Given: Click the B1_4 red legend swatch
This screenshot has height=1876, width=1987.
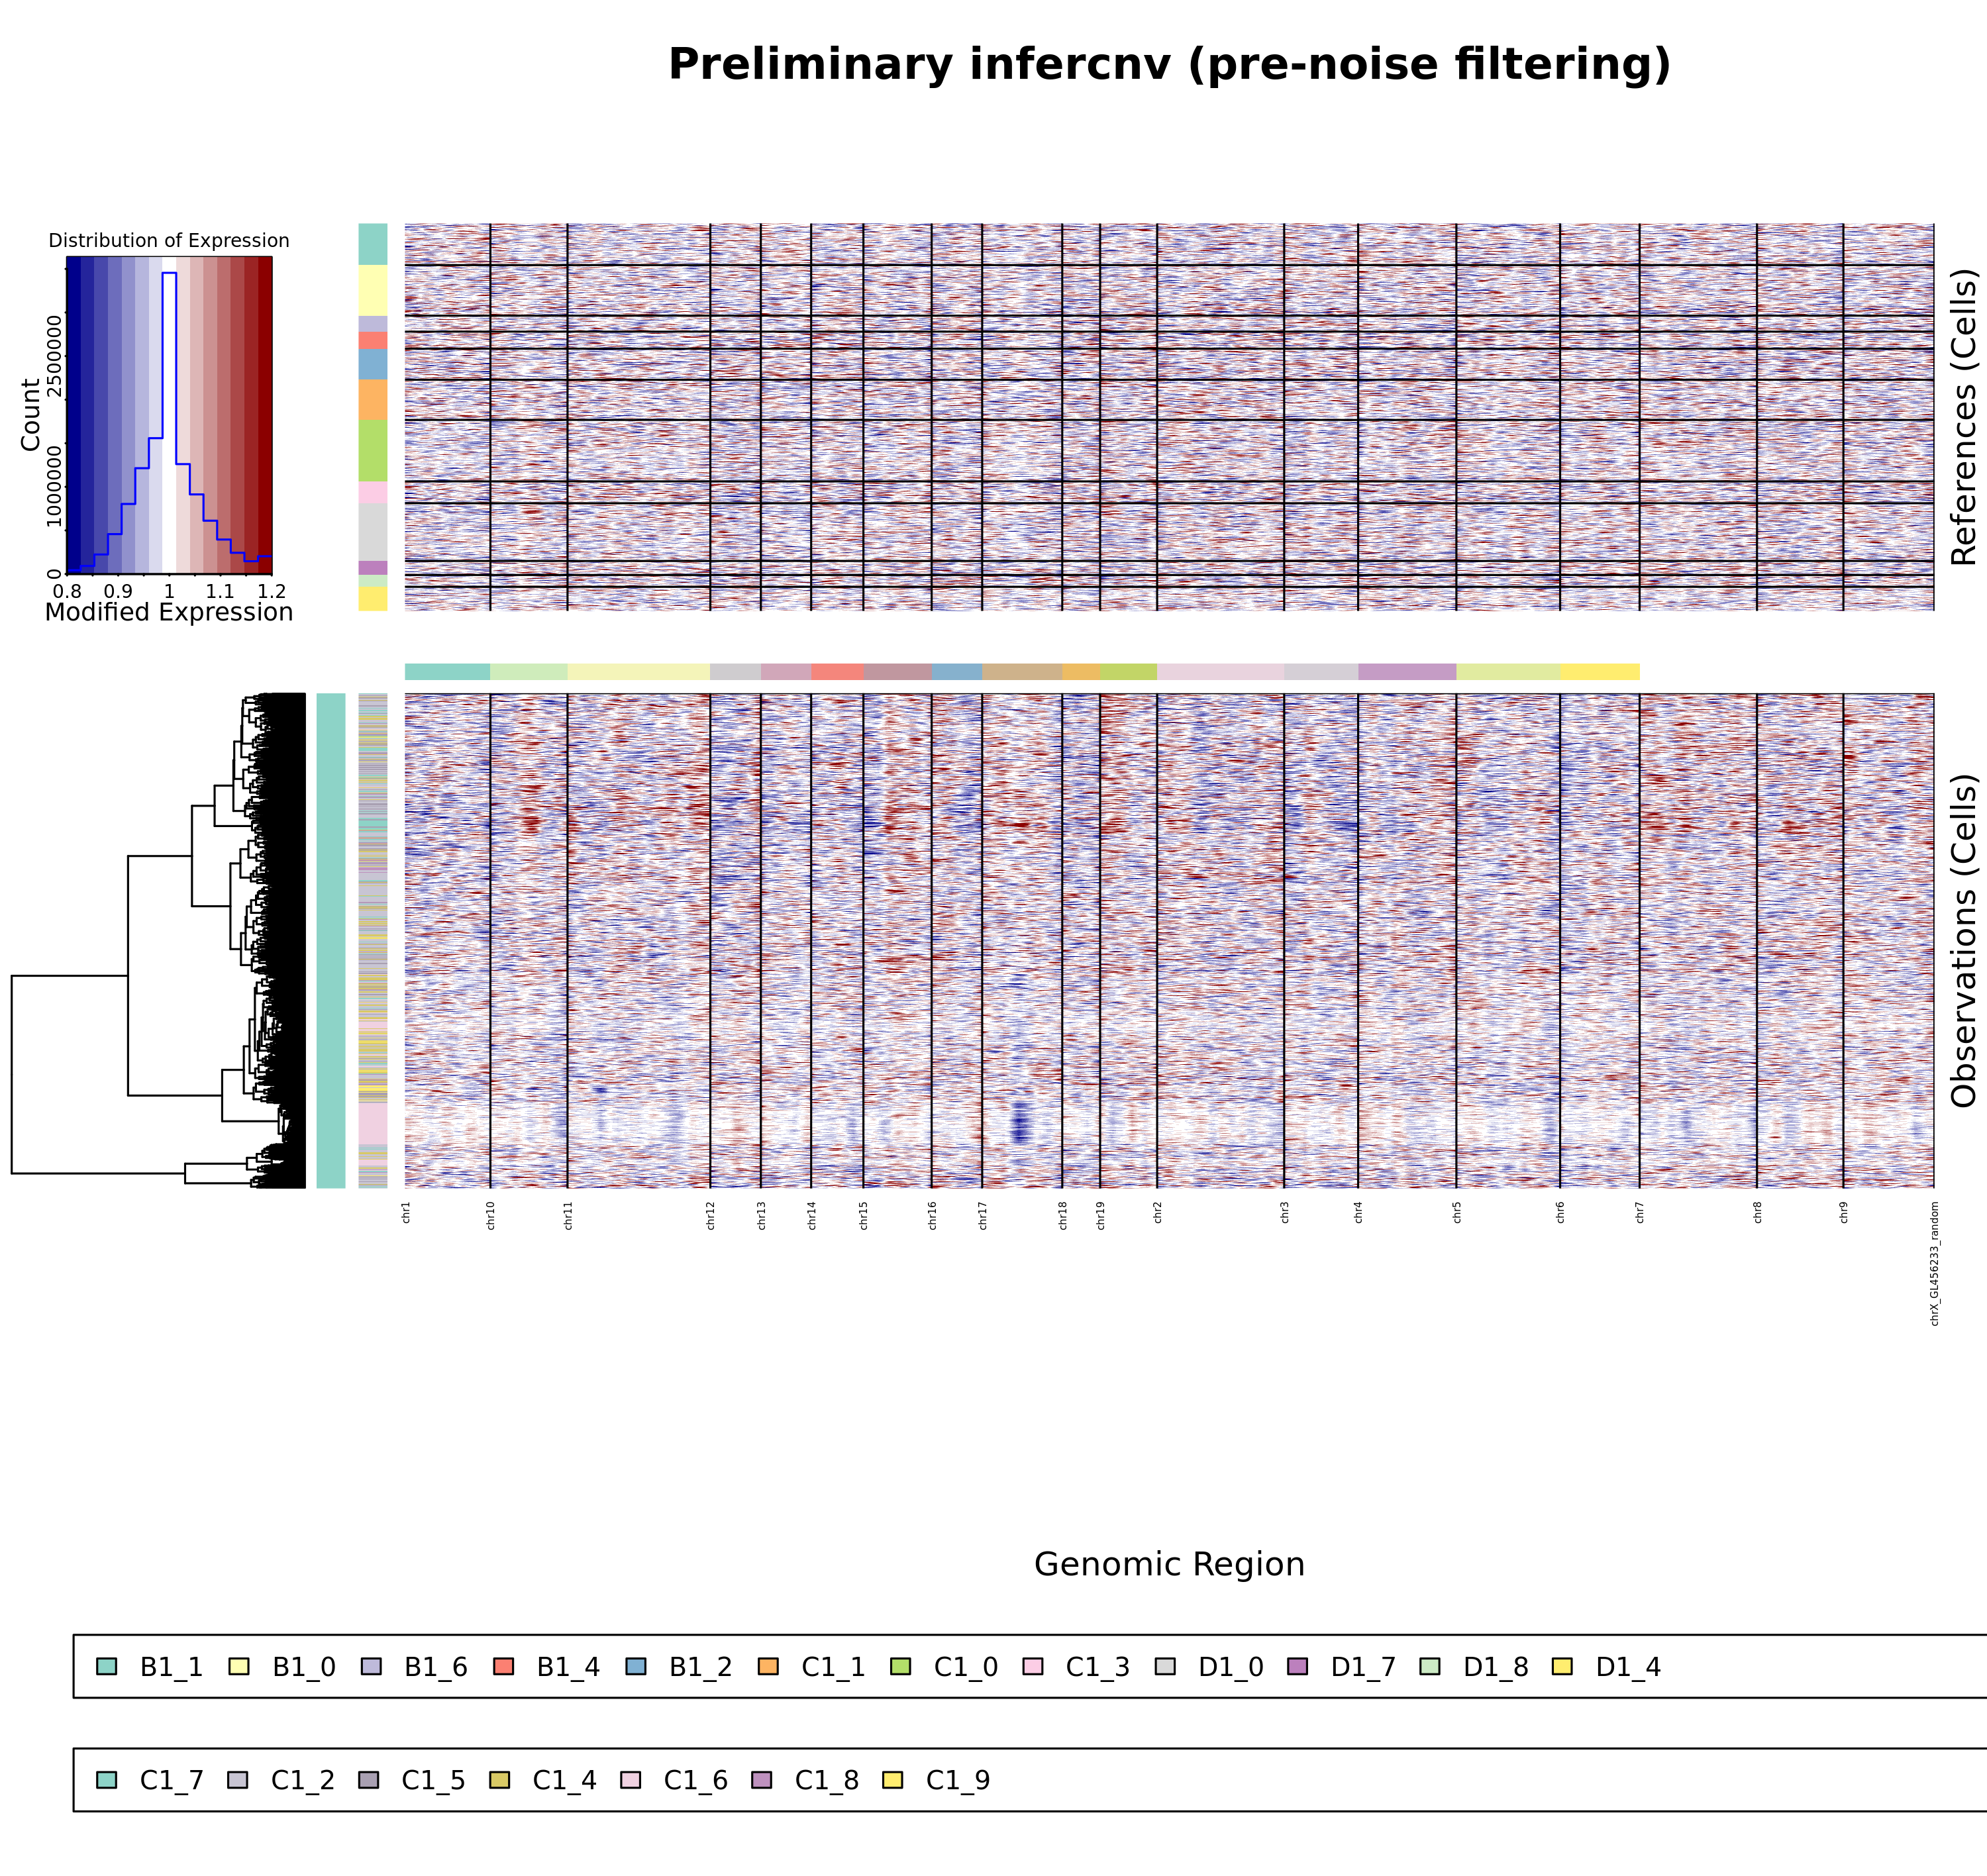Looking at the screenshot, I should click(x=504, y=1666).
